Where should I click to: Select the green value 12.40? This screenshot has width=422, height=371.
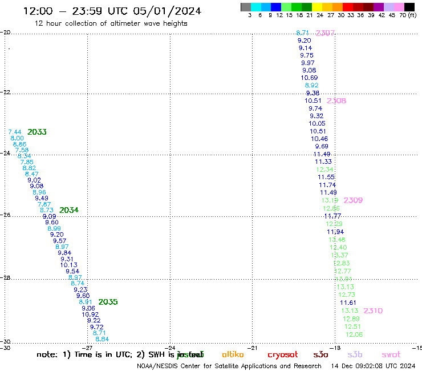tap(339, 247)
